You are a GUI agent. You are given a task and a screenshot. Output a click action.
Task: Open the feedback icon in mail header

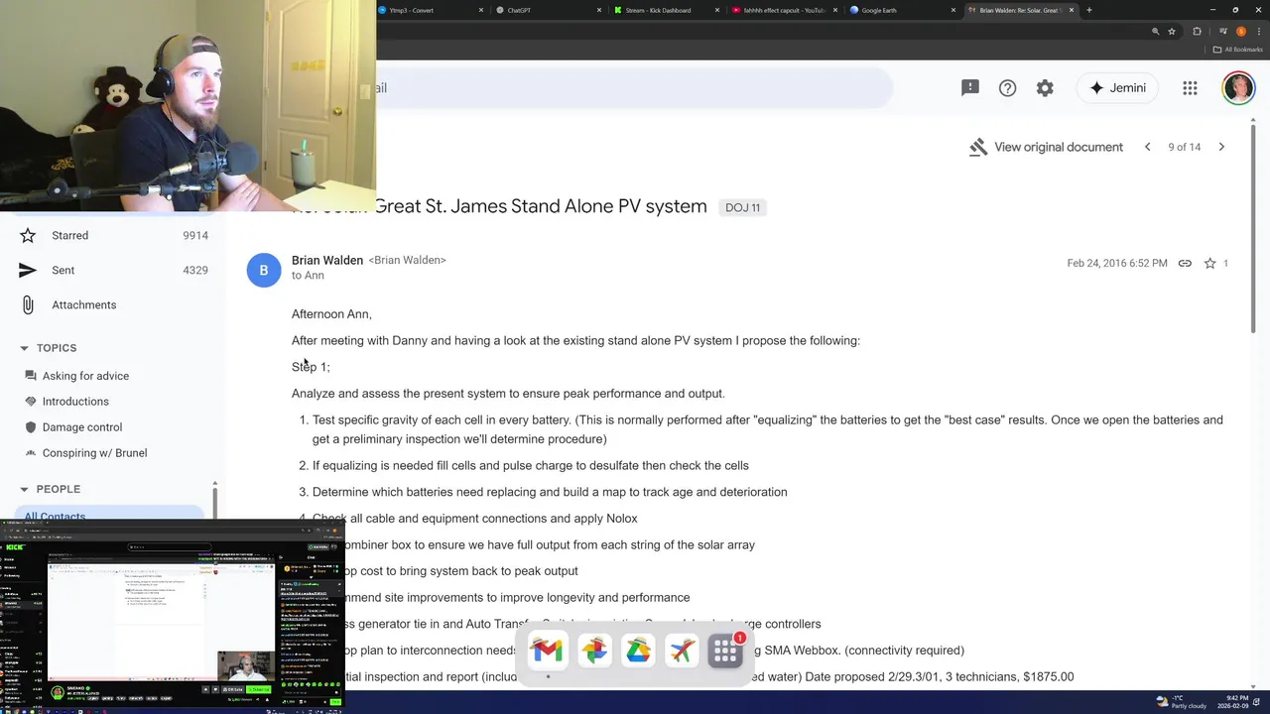970,87
